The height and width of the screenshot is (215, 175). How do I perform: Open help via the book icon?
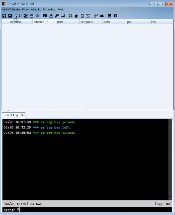(109, 16)
